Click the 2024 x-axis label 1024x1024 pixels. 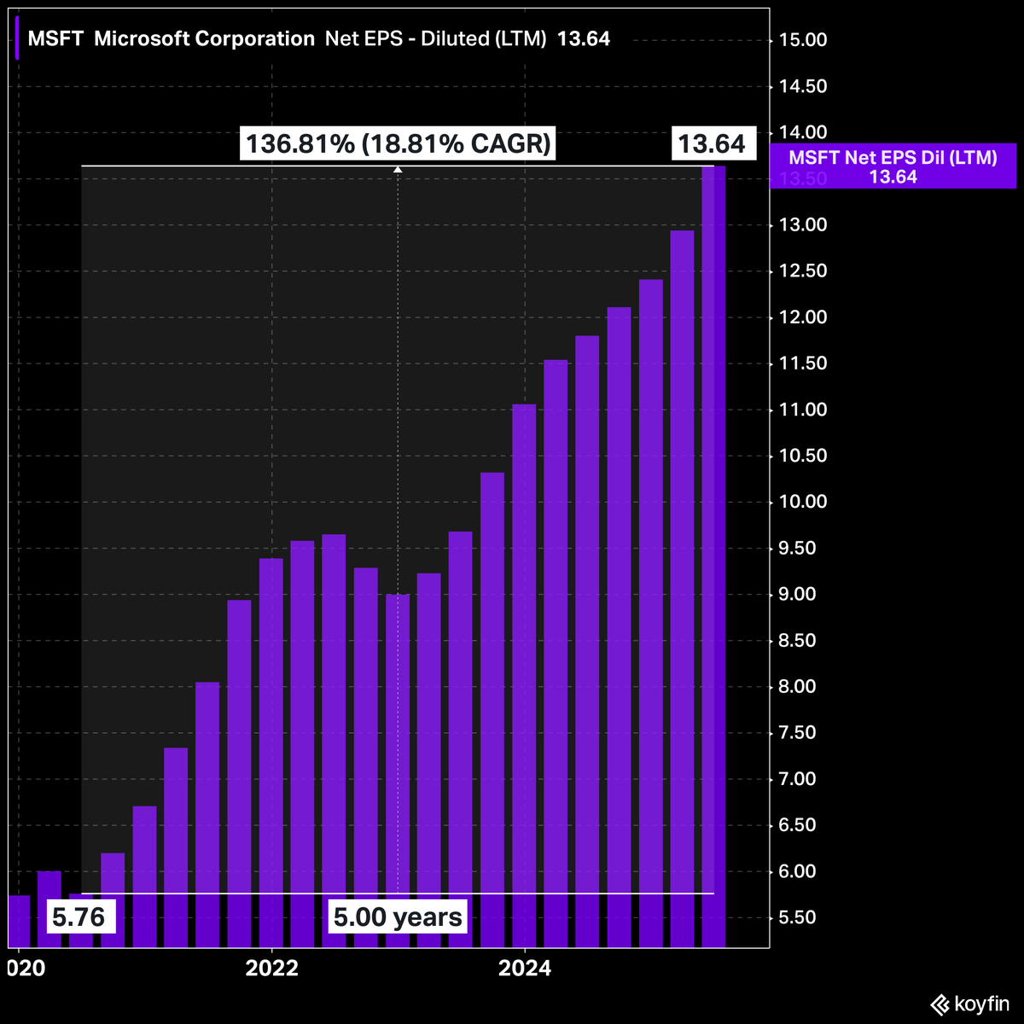click(x=525, y=969)
